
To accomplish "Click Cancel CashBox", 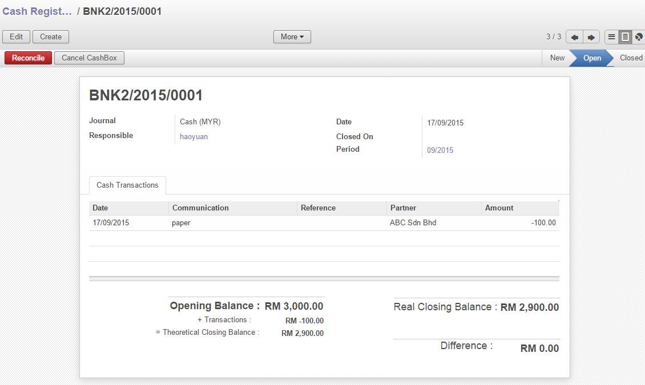I will [x=89, y=58].
